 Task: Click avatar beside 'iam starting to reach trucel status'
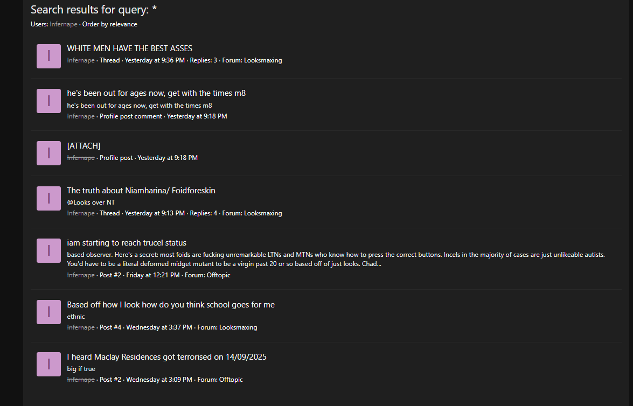click(x=48, y=250)
